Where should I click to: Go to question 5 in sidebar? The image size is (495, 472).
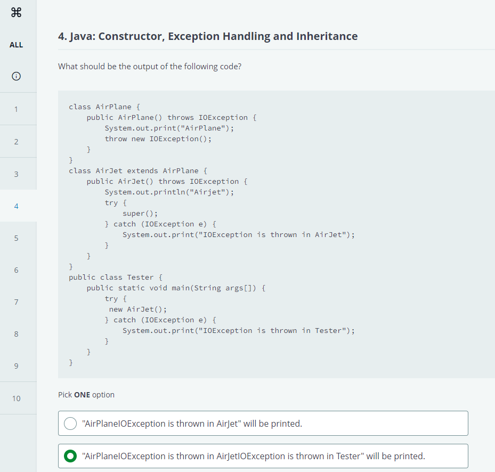(16, 238)
